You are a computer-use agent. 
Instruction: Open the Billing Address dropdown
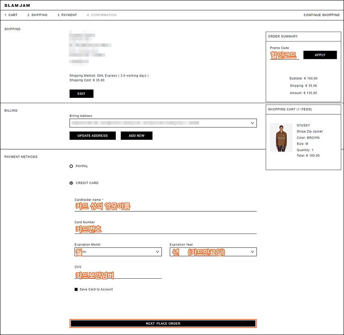point(163,123)
